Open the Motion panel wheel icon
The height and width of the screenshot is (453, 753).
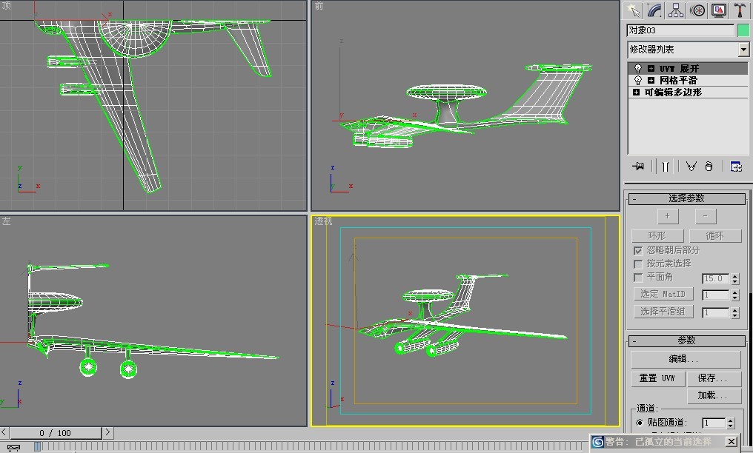coord(697,10)
